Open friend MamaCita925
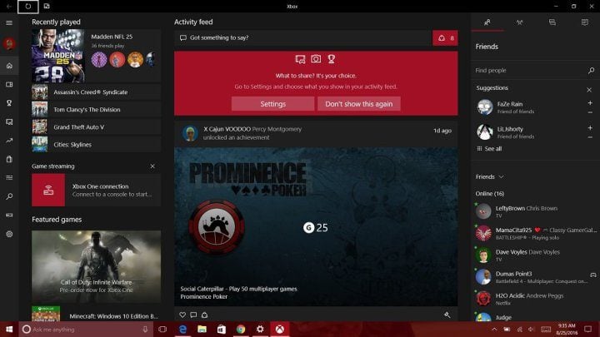Image resolution: width=600 pixels, height=337 pixels. 536,233
